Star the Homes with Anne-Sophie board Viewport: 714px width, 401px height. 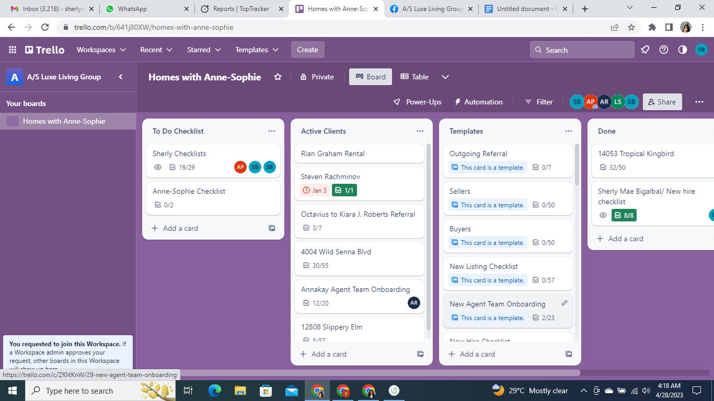278,77
